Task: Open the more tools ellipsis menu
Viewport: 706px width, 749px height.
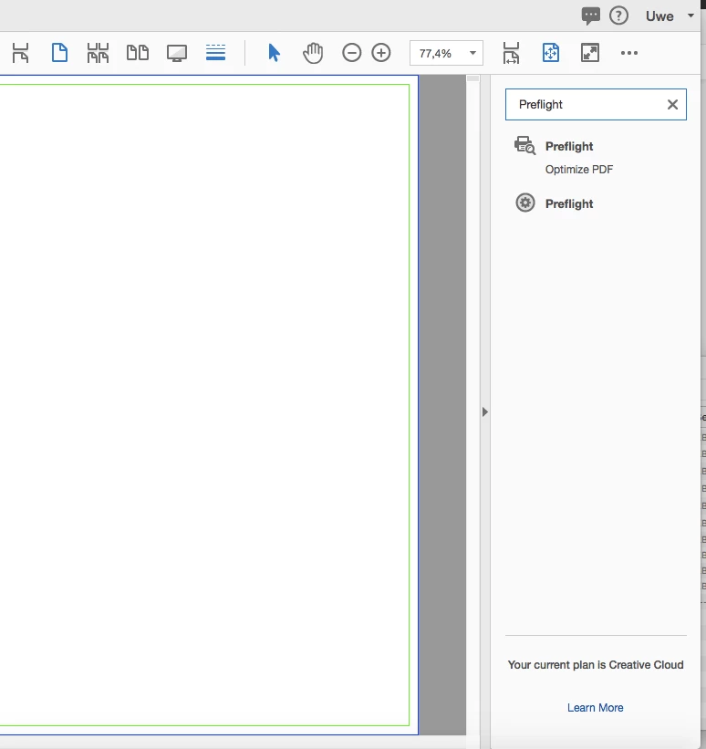Action: pos(629,53)
